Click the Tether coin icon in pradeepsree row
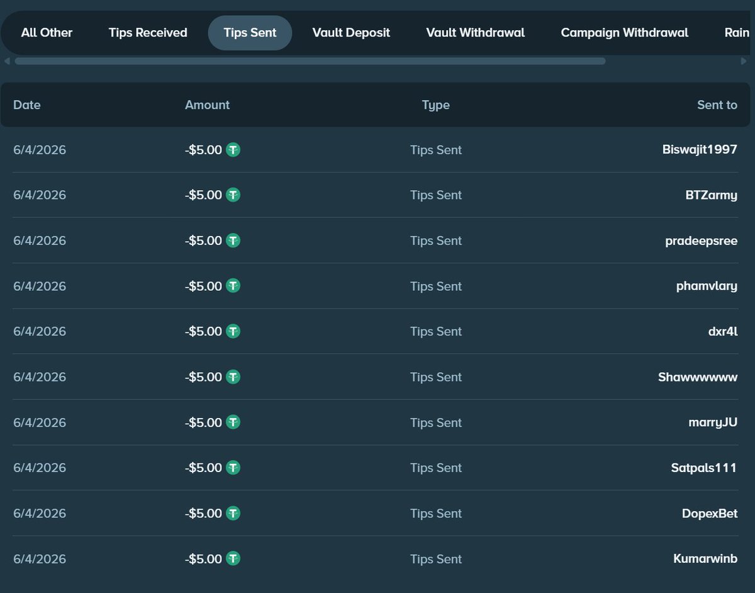The width and height of the screenshot is (755, 593). [233, 240]
